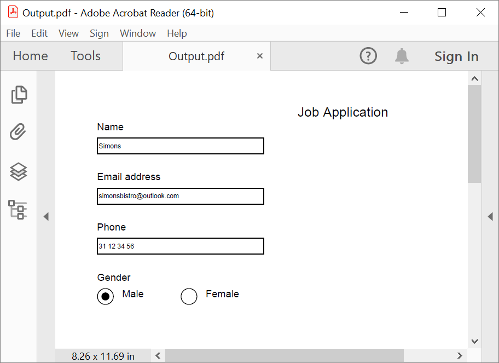
Task: Select the Female radio button
Action: [x=189, y=296]
